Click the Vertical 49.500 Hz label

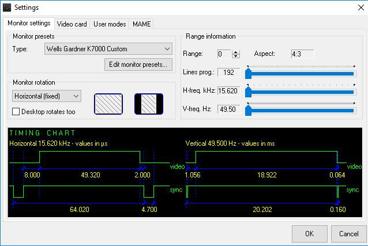point(230,143)
